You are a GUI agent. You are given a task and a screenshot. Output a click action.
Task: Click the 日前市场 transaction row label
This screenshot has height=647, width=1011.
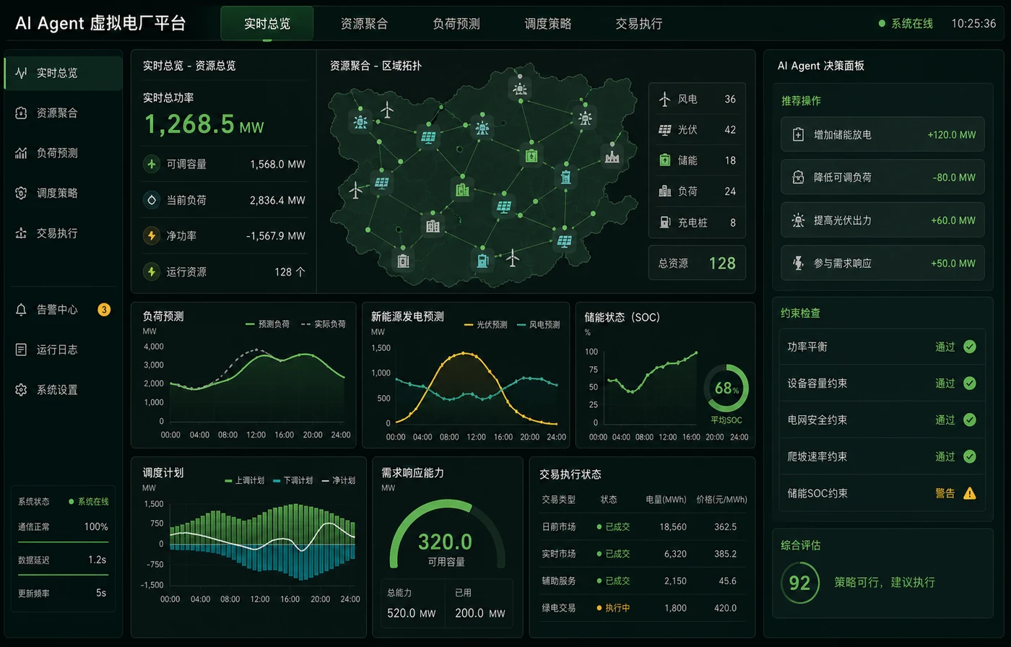[x=559, y=527]
